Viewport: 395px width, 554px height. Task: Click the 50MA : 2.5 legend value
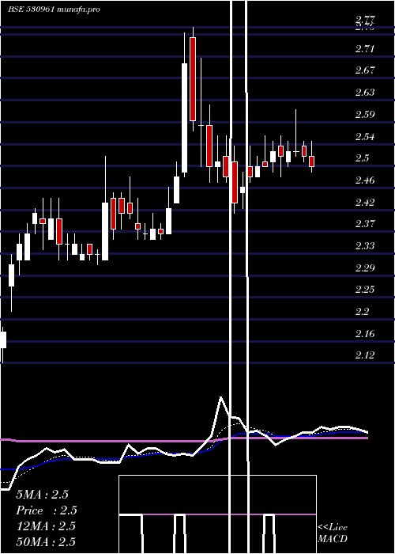[x=46, y=541]
